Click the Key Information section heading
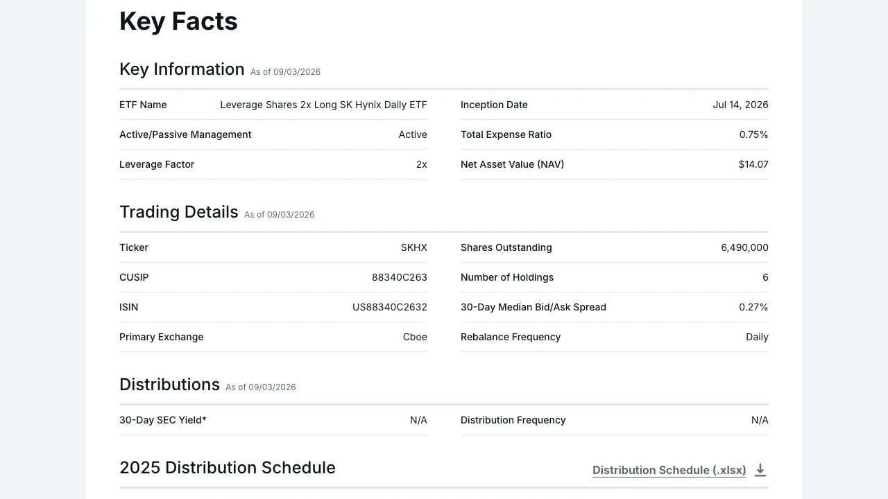Screen dimensions: 888x499 182,69
